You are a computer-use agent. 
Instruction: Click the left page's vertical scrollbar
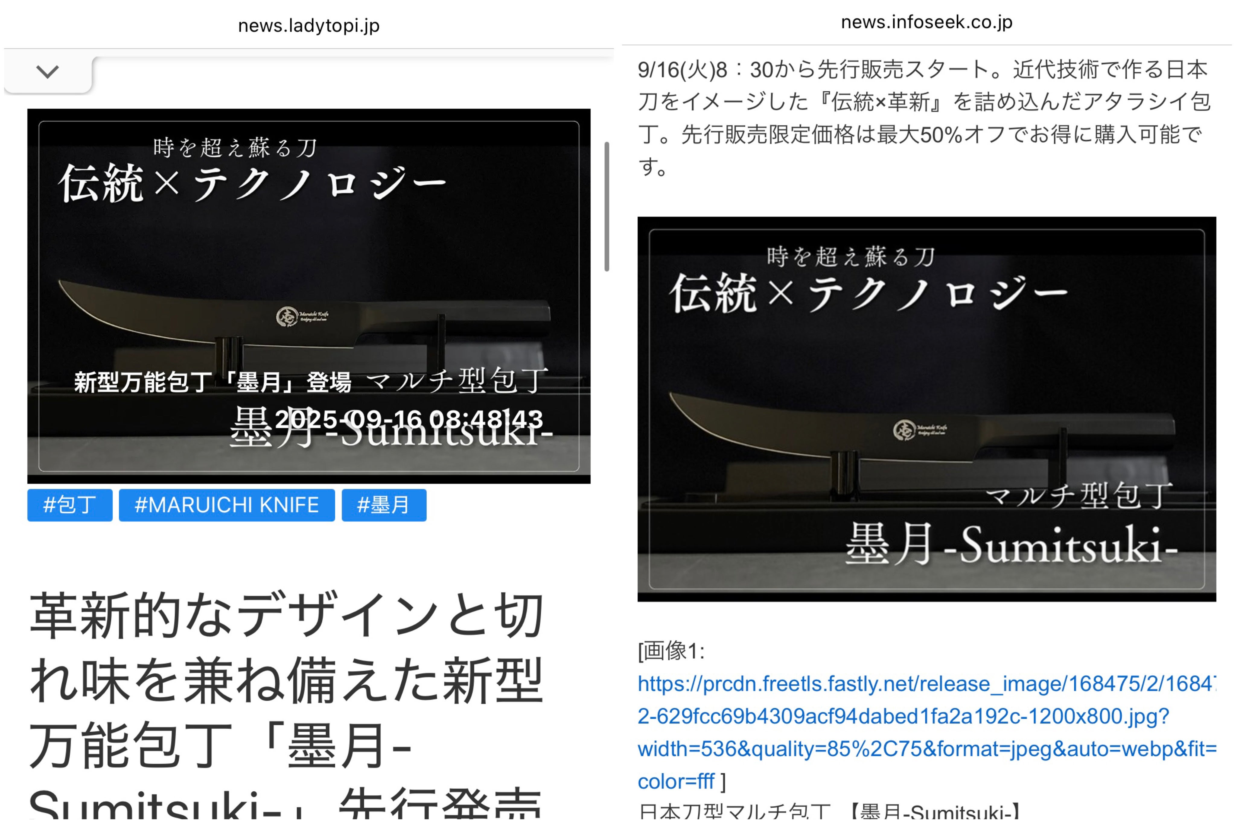click(607, 206)
